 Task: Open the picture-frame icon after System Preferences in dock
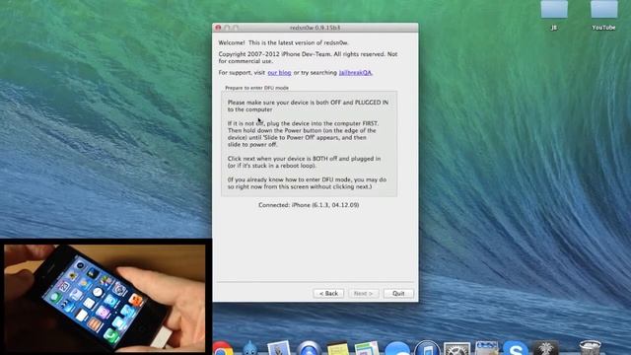pyautogui.click(x=486, y=348)
